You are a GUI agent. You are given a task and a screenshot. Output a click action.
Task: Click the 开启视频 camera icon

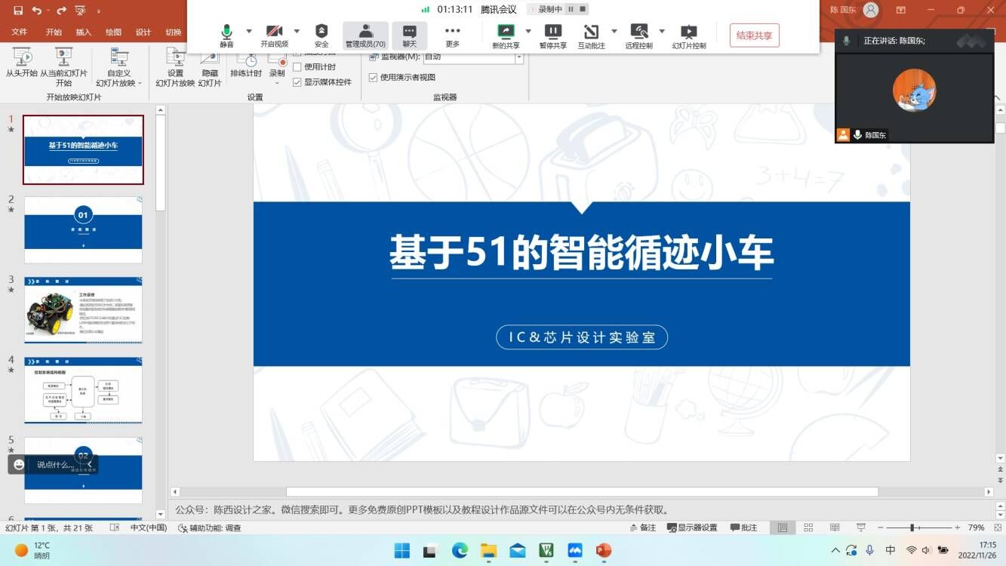point(274,34)
